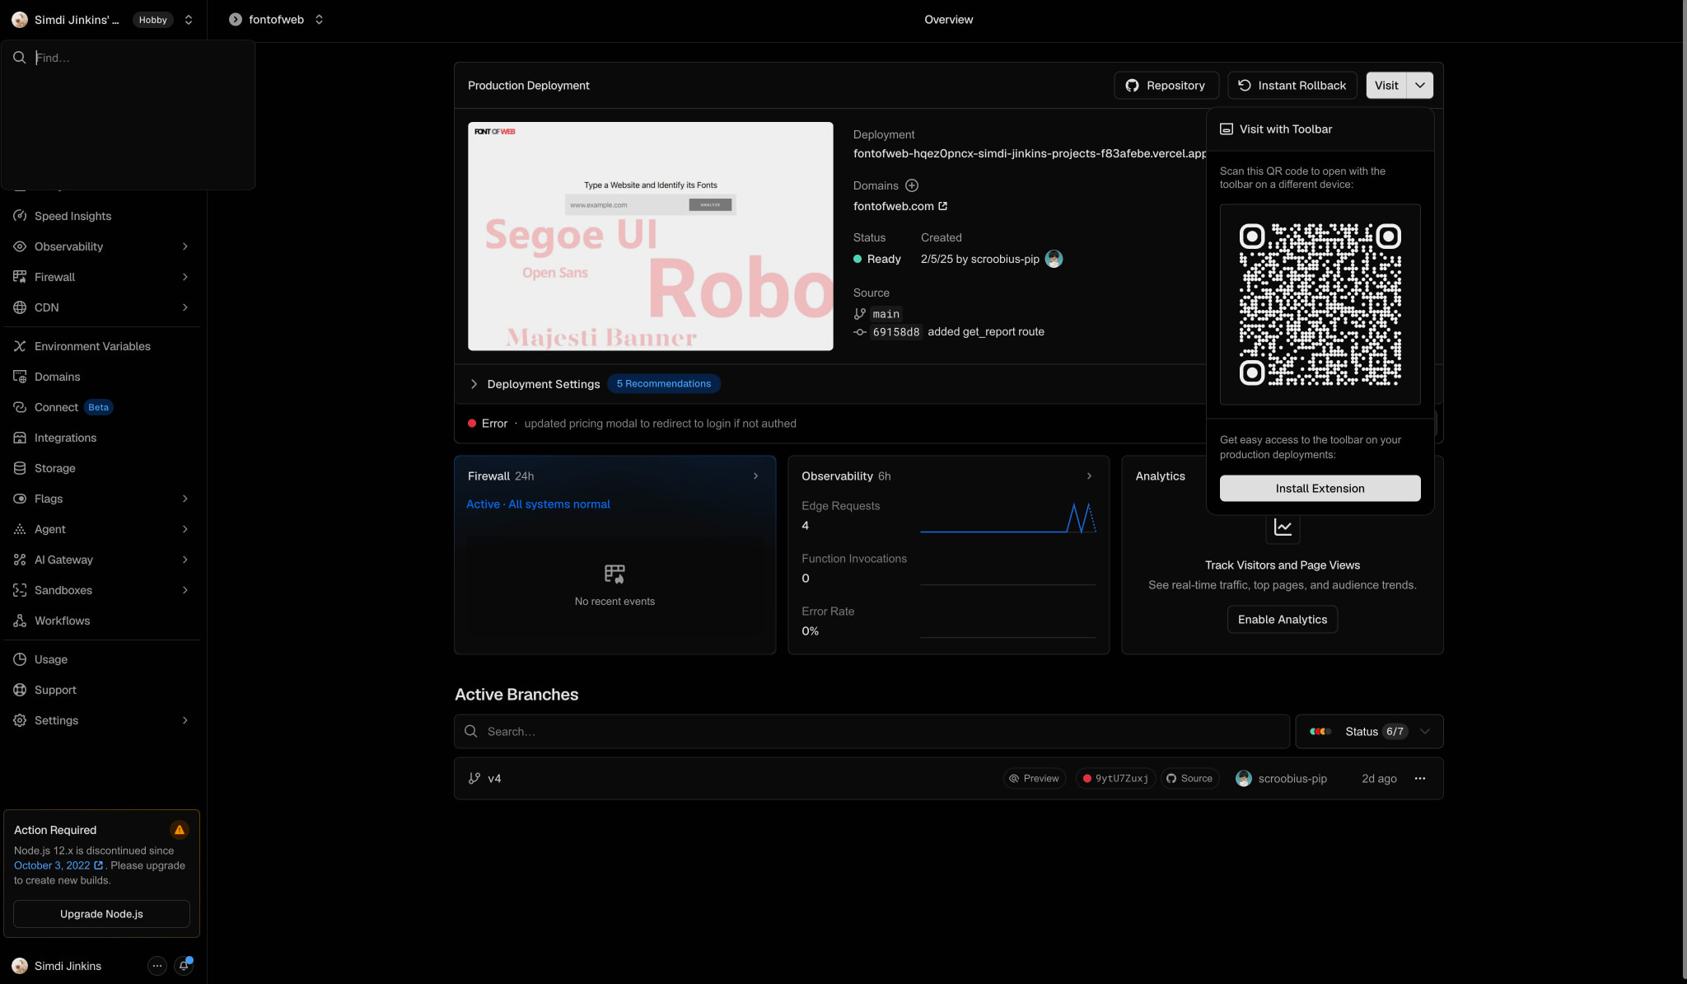Click the main branch label
Image resolution: width=1687 pixels, height=984 pixels.
point(886,314)
